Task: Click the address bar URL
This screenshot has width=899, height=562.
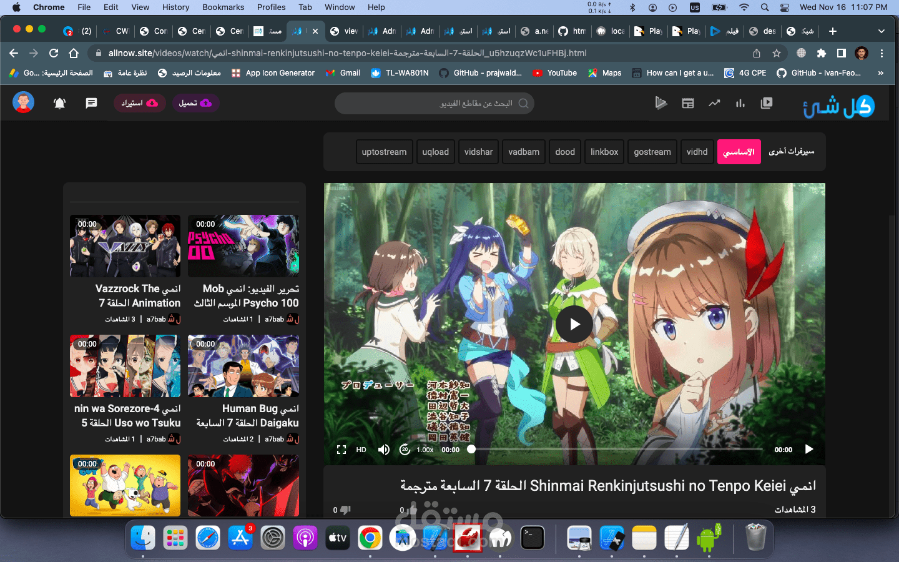Action: (x=348, y=53)
